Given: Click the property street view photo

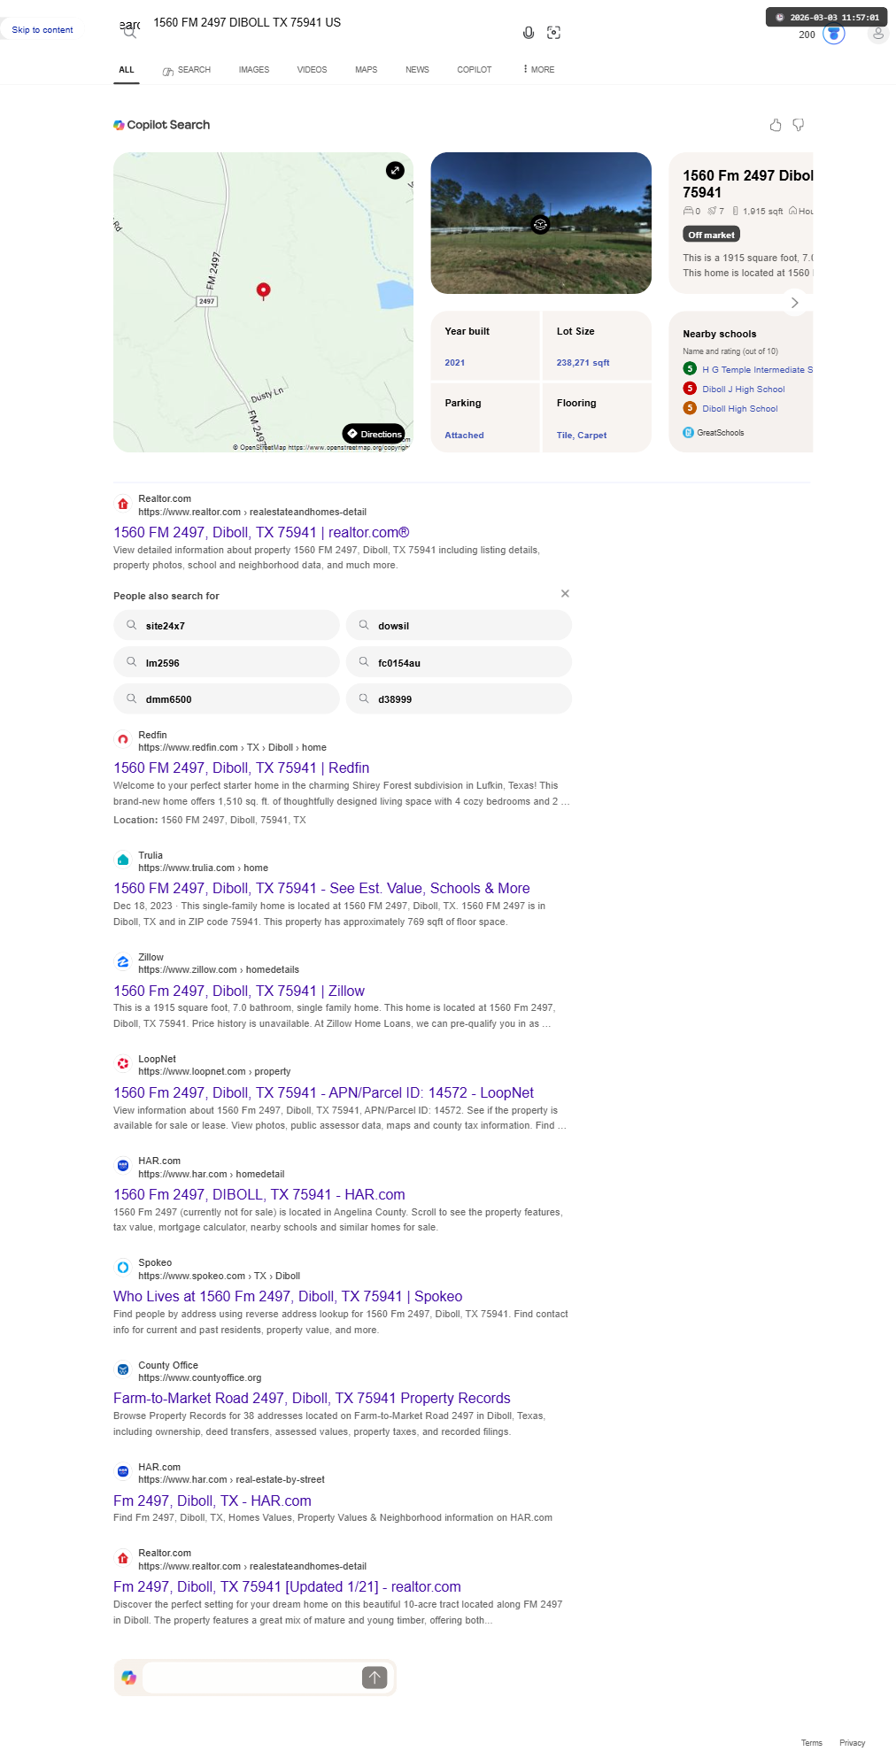Looking at the screenshot, I should [541, 223].
